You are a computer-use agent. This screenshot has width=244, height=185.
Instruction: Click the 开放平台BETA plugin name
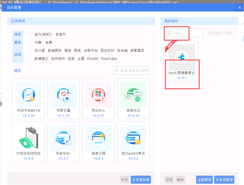pos(29,110)
